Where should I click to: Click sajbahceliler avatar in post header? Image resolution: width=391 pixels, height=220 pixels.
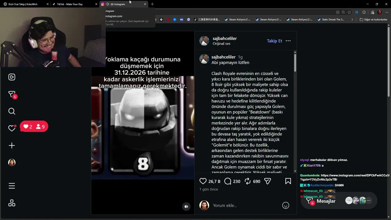tap(204, 41)
